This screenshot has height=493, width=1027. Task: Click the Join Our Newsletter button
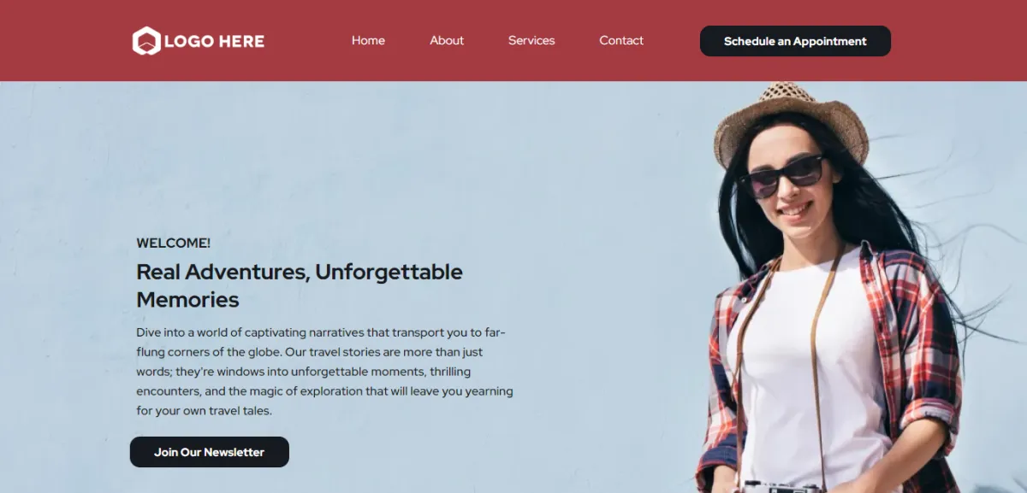210,452
